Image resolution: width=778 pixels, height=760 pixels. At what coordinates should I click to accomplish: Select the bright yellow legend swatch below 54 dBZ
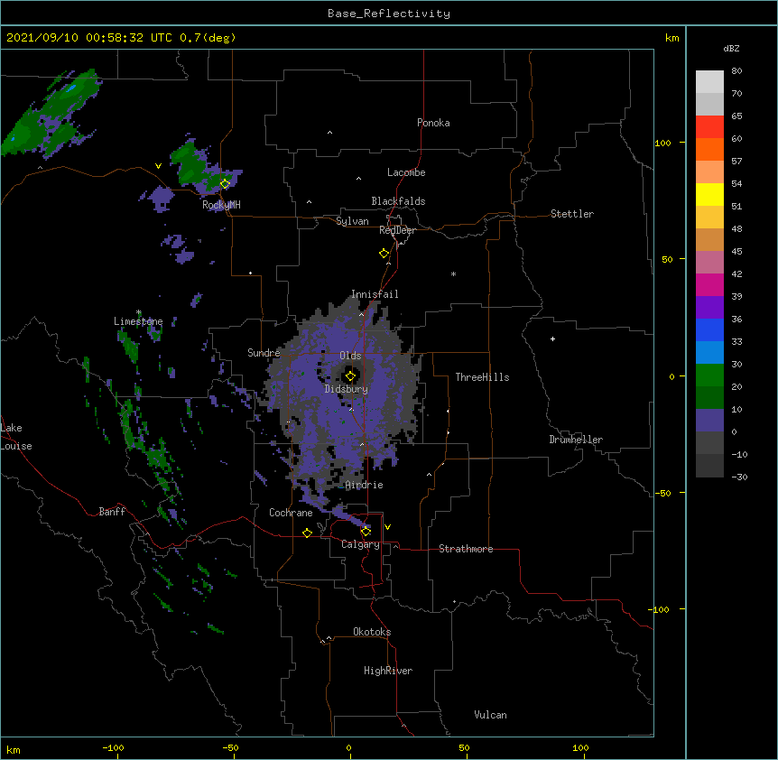point(709,194)
